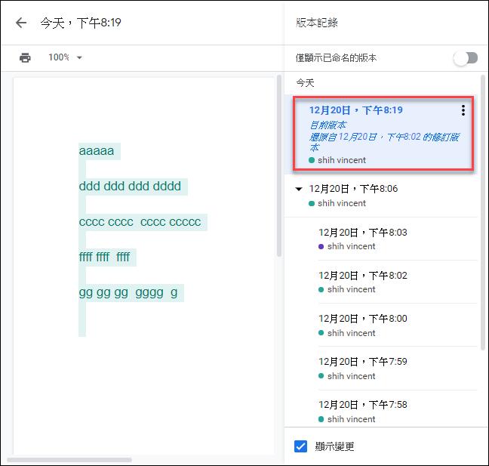Open the 下午8:02 version

398,282
